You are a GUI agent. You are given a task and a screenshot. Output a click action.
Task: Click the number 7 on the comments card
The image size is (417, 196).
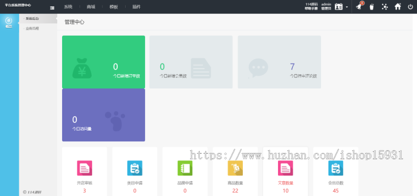pos(292,67)
